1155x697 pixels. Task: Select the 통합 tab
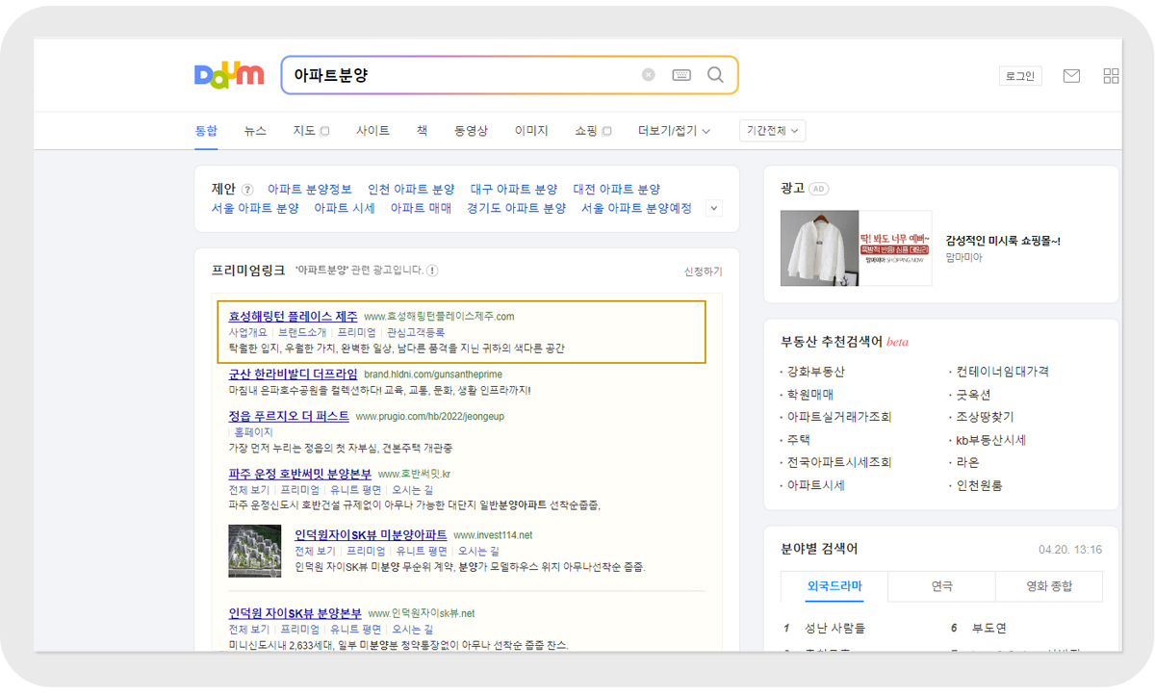tap(206, 131)
